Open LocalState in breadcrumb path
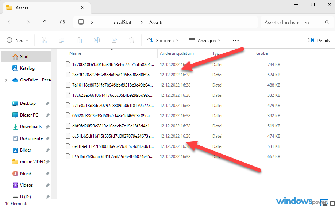This screenshot has height=206, width=335. coord(123,22)
